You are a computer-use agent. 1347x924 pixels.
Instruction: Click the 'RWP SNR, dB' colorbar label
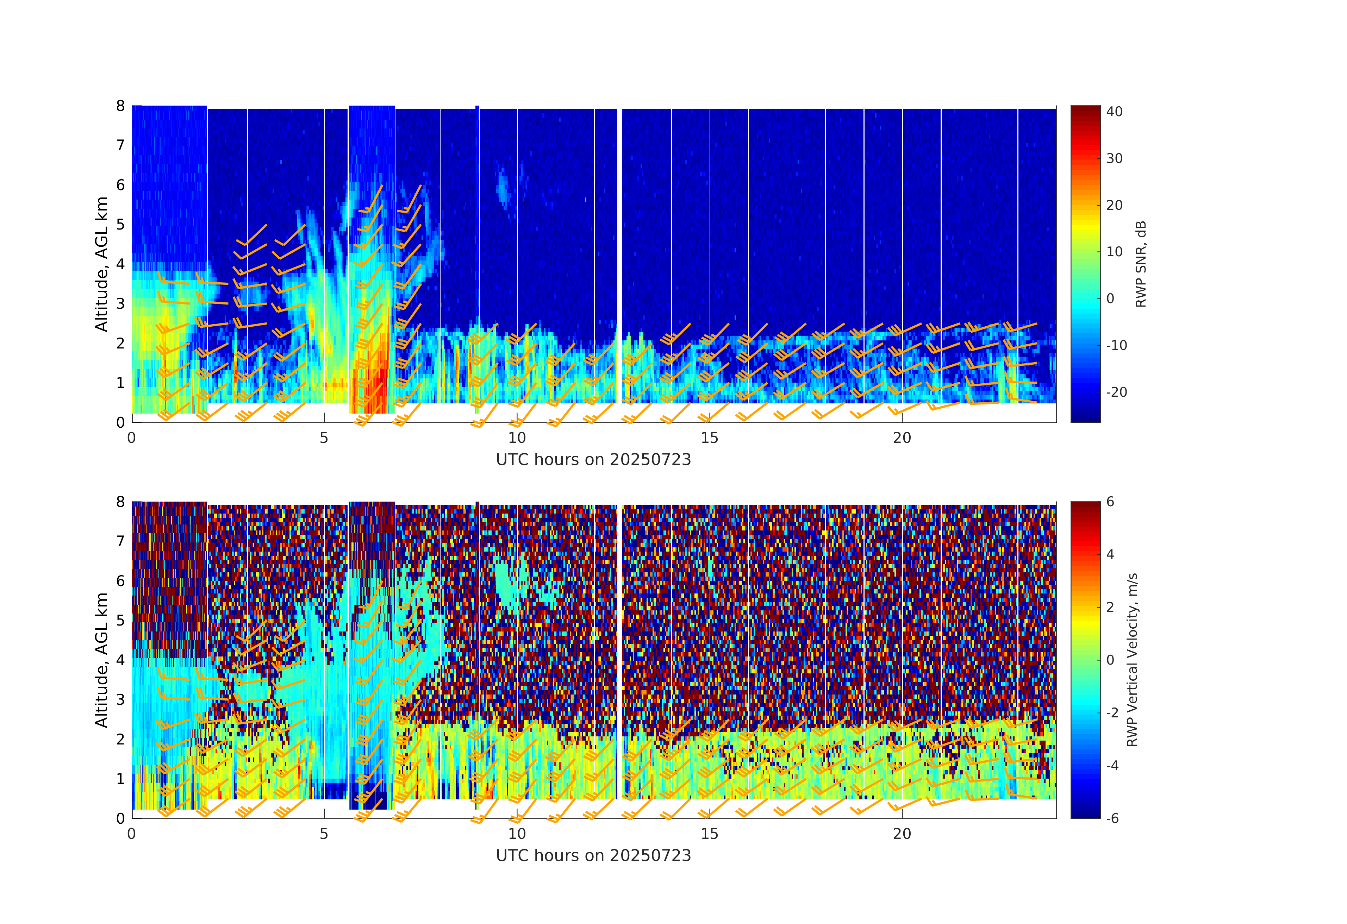point(1140,264)
